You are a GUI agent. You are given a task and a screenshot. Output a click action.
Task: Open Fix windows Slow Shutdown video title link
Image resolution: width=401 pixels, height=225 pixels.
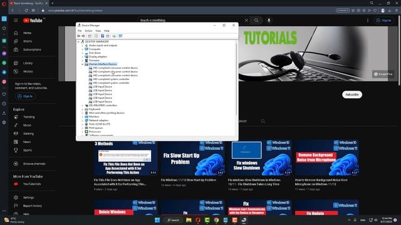(x=254, y=182)
